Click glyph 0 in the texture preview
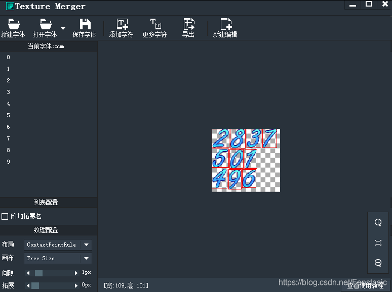This screenshot has width=392, height=292. [x=237, y=159]
